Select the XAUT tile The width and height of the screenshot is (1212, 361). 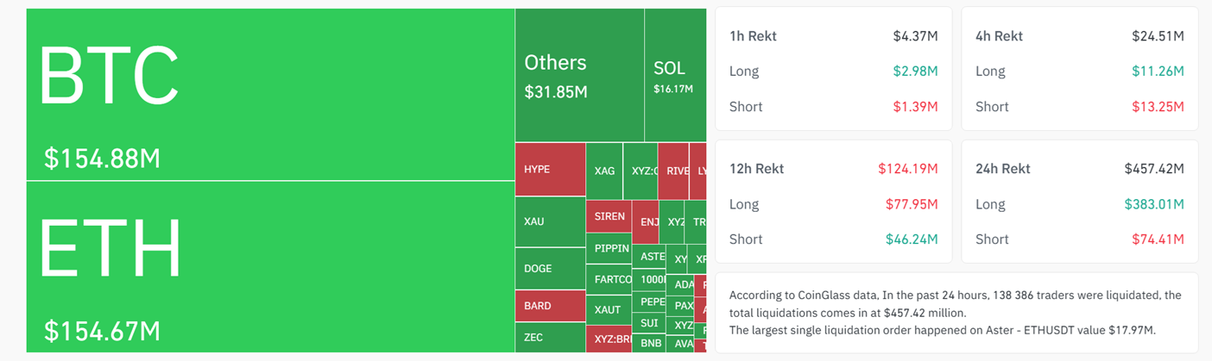click(x=609, y=310)
